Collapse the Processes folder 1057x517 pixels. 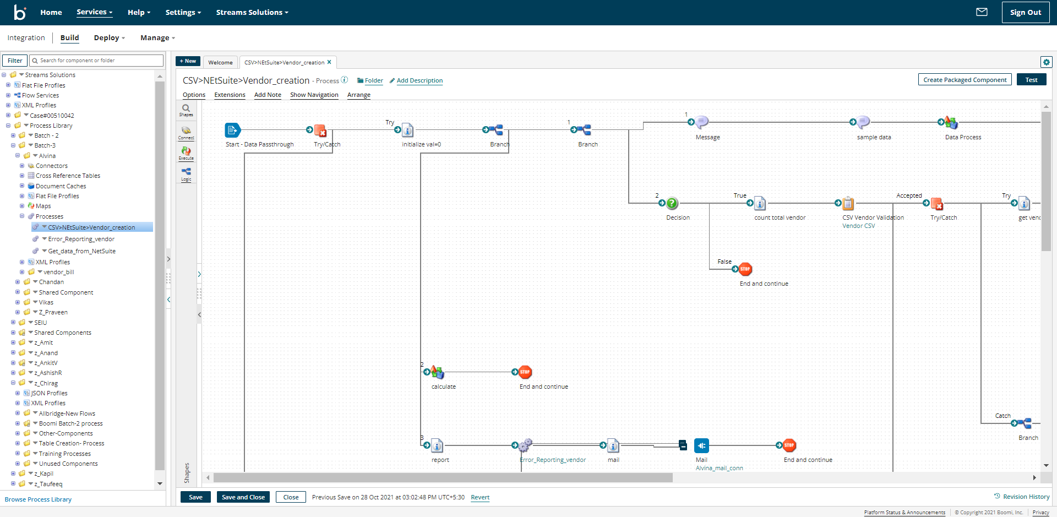(22, 216)
